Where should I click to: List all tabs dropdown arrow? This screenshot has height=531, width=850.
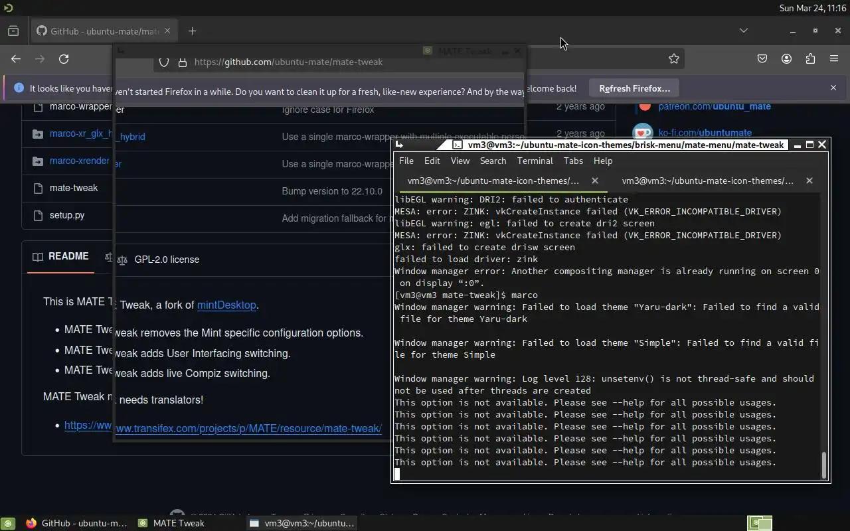coord(744,31)
